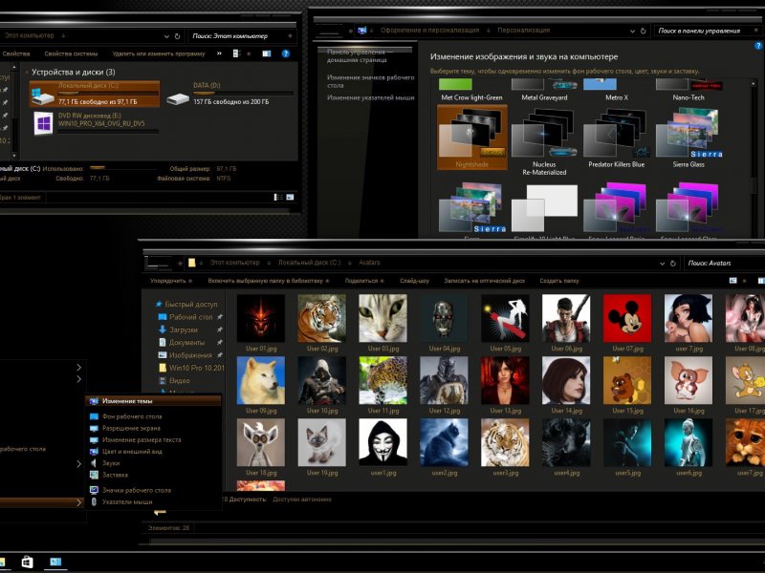
Task: Open the Store icon on the taskbar
Action: (28, 562)
